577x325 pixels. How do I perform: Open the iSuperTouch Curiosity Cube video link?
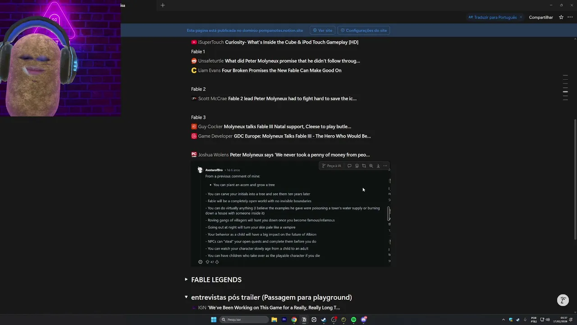(275, 42)
